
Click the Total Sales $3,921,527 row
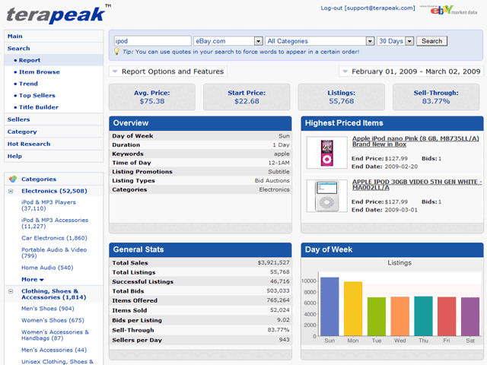pyautogui.click(x=200, y=262)
